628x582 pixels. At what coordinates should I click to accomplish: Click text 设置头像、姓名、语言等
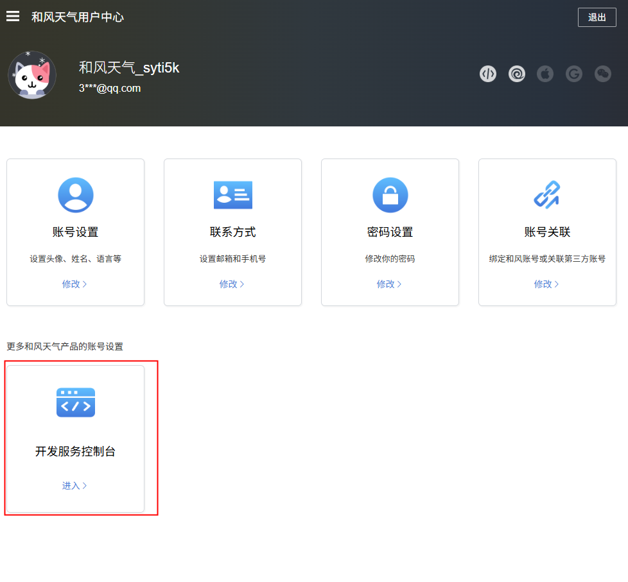pos(75,259)
